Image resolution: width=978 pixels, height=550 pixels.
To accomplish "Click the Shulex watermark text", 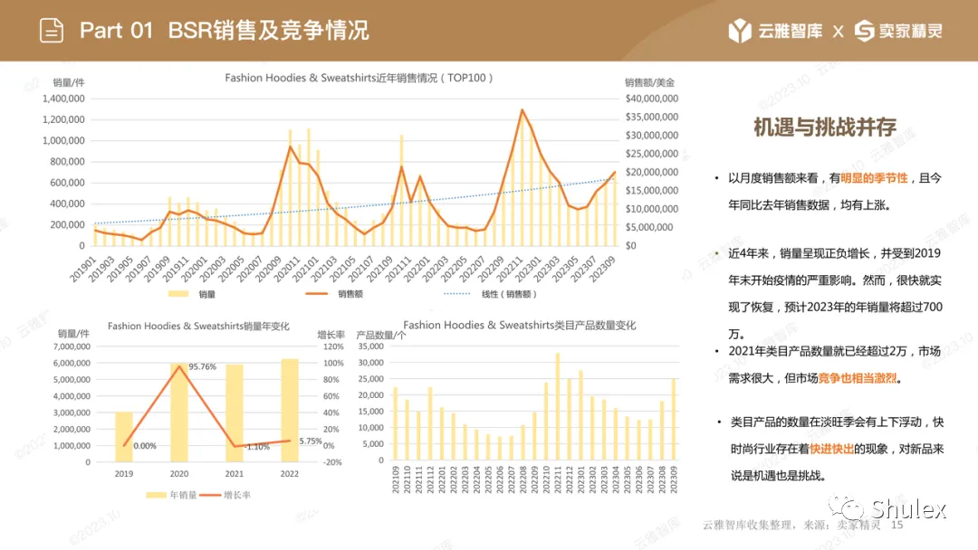I will coord(909,509).
